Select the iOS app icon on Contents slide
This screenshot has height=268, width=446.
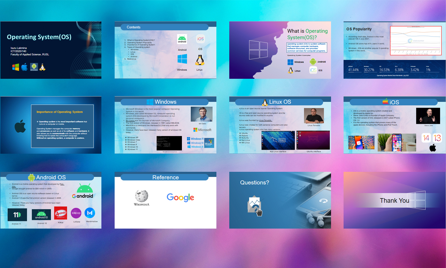200,39
